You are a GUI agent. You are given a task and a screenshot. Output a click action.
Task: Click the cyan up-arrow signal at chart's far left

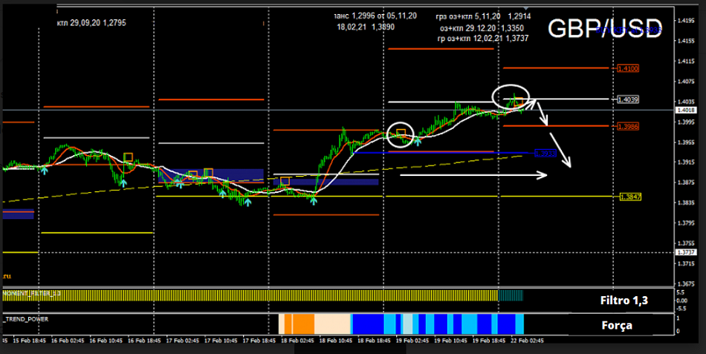point(44,171)
